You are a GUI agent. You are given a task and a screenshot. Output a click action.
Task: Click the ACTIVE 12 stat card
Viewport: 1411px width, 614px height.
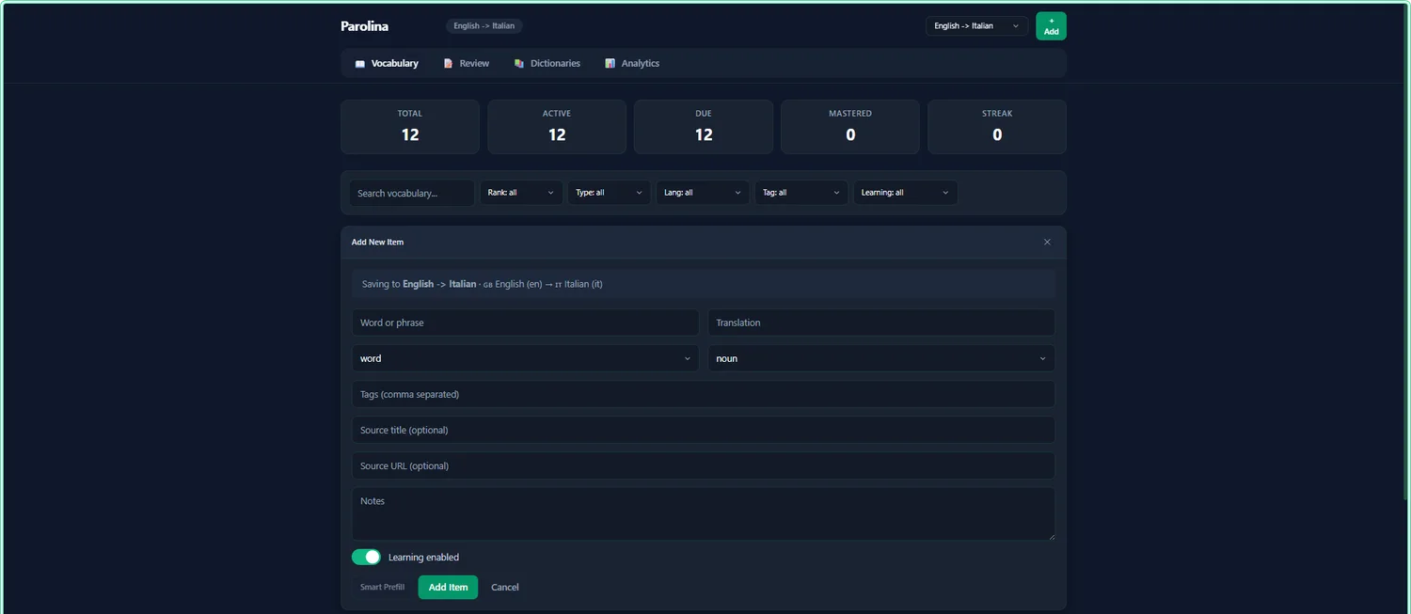click(x=557, y=127)
